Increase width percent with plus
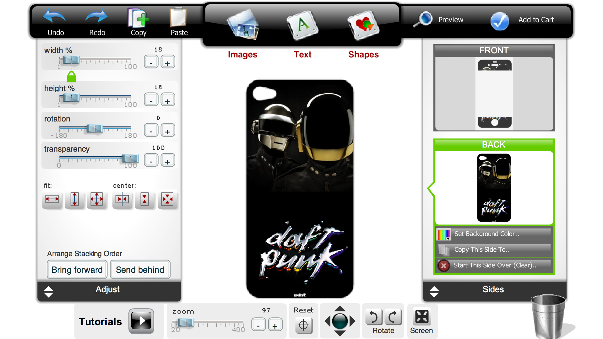603x339 pixels. [x=168, y=62]
